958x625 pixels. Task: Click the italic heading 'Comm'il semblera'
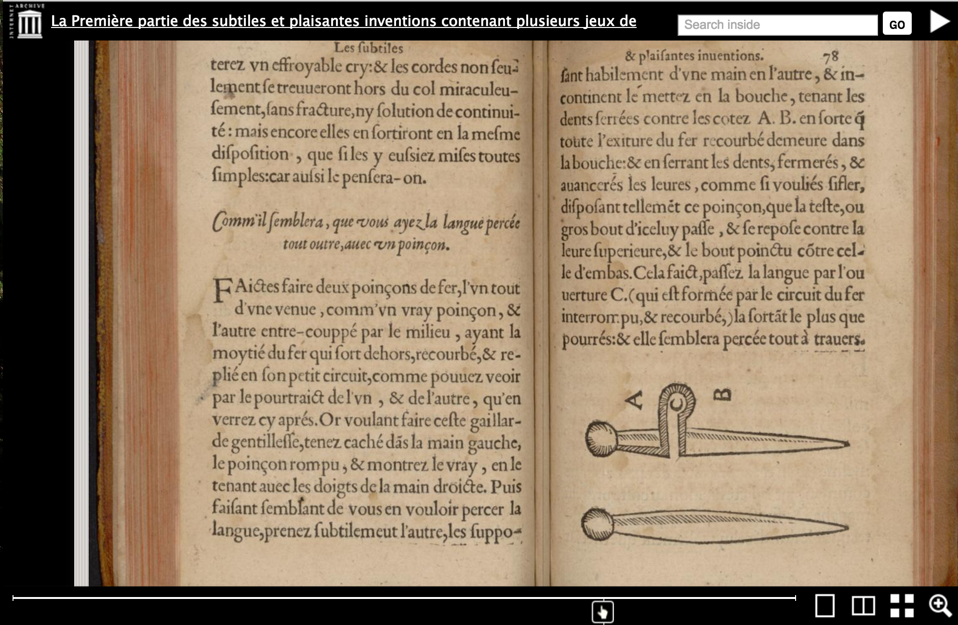(366, 233)
